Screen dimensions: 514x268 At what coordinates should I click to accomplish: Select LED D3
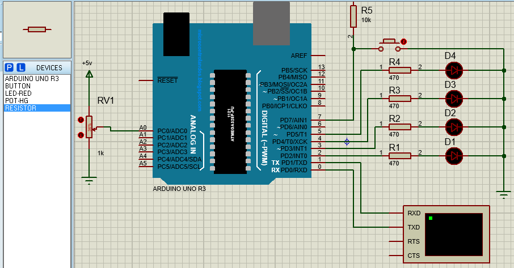(454, 99)
